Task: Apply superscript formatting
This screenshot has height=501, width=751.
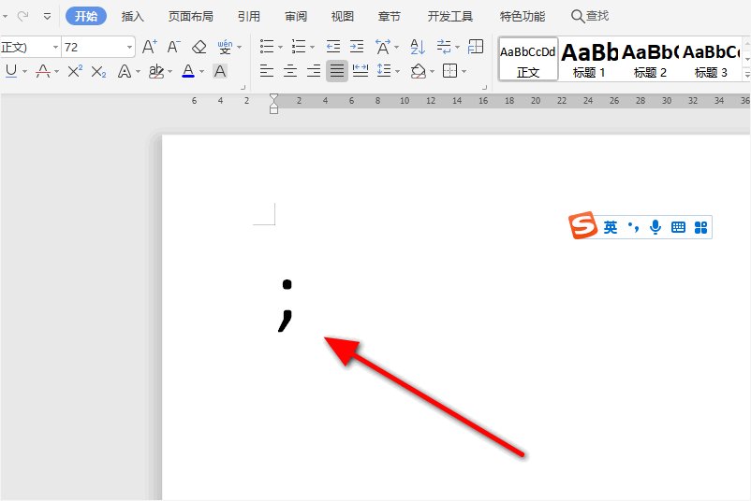Action: [76, 71]
